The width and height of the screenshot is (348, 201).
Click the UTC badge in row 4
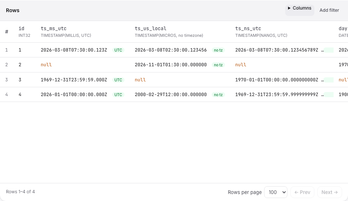(118, 95)
